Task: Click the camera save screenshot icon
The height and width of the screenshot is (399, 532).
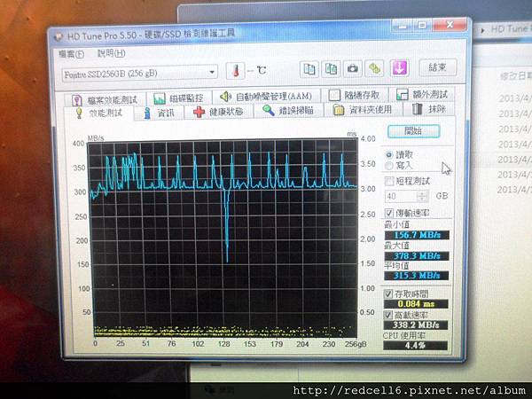Action: [x=353, y=69]
